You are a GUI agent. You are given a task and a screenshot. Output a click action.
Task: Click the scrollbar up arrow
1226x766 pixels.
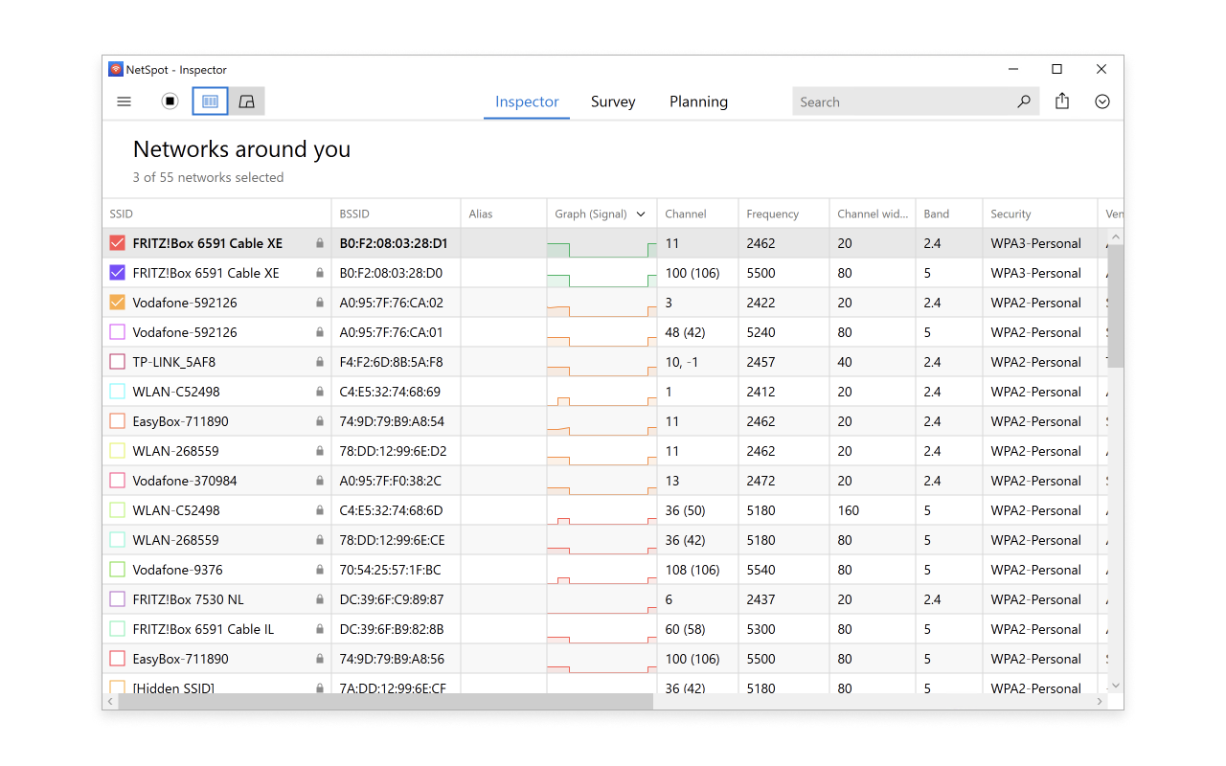pyautogui.click(x=1115, y=237)
